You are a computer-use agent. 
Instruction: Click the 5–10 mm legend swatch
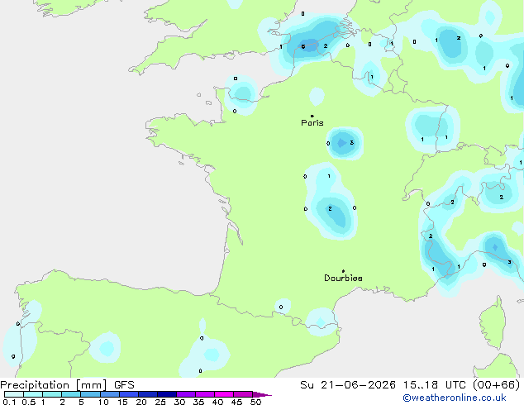coord(90,394)
